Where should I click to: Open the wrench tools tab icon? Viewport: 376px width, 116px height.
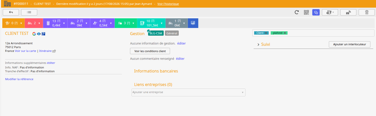click(95, 23)
